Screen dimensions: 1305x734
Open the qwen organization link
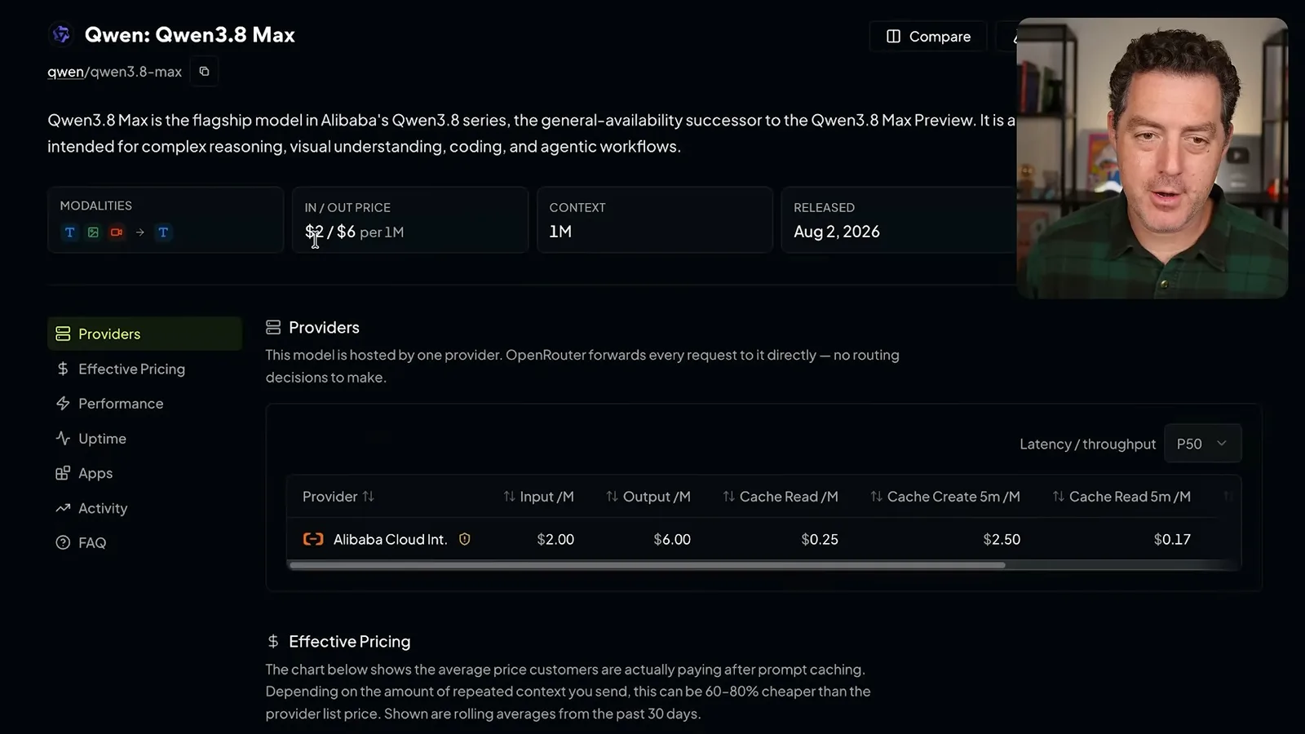pos(65,72)
